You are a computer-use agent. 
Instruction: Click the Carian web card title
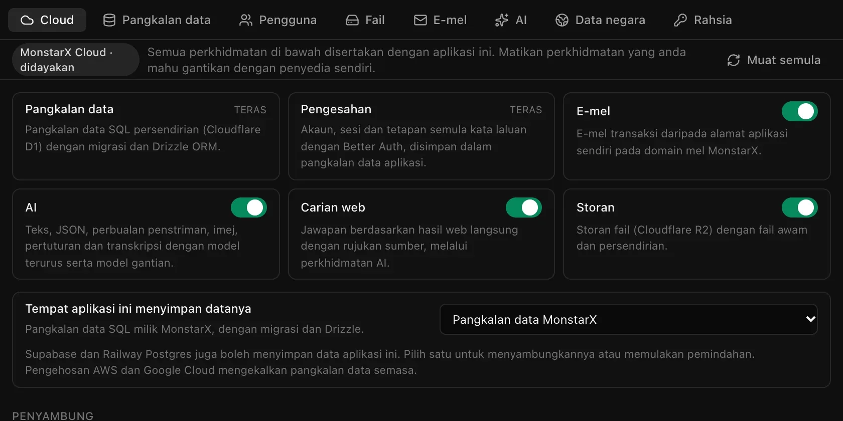333,207
